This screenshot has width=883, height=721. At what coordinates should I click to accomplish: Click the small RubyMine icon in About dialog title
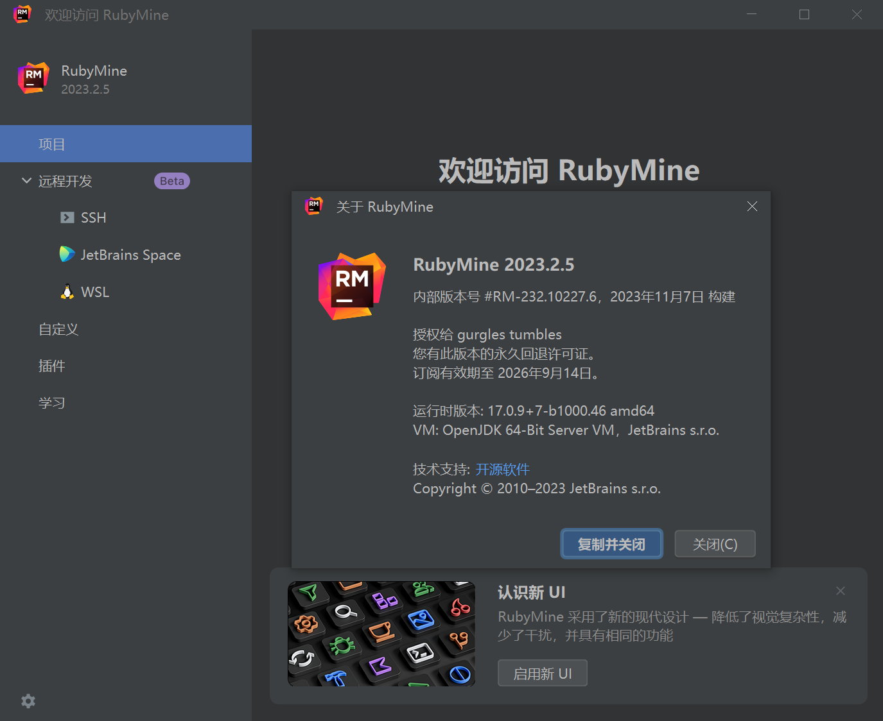tap(313, 206)
